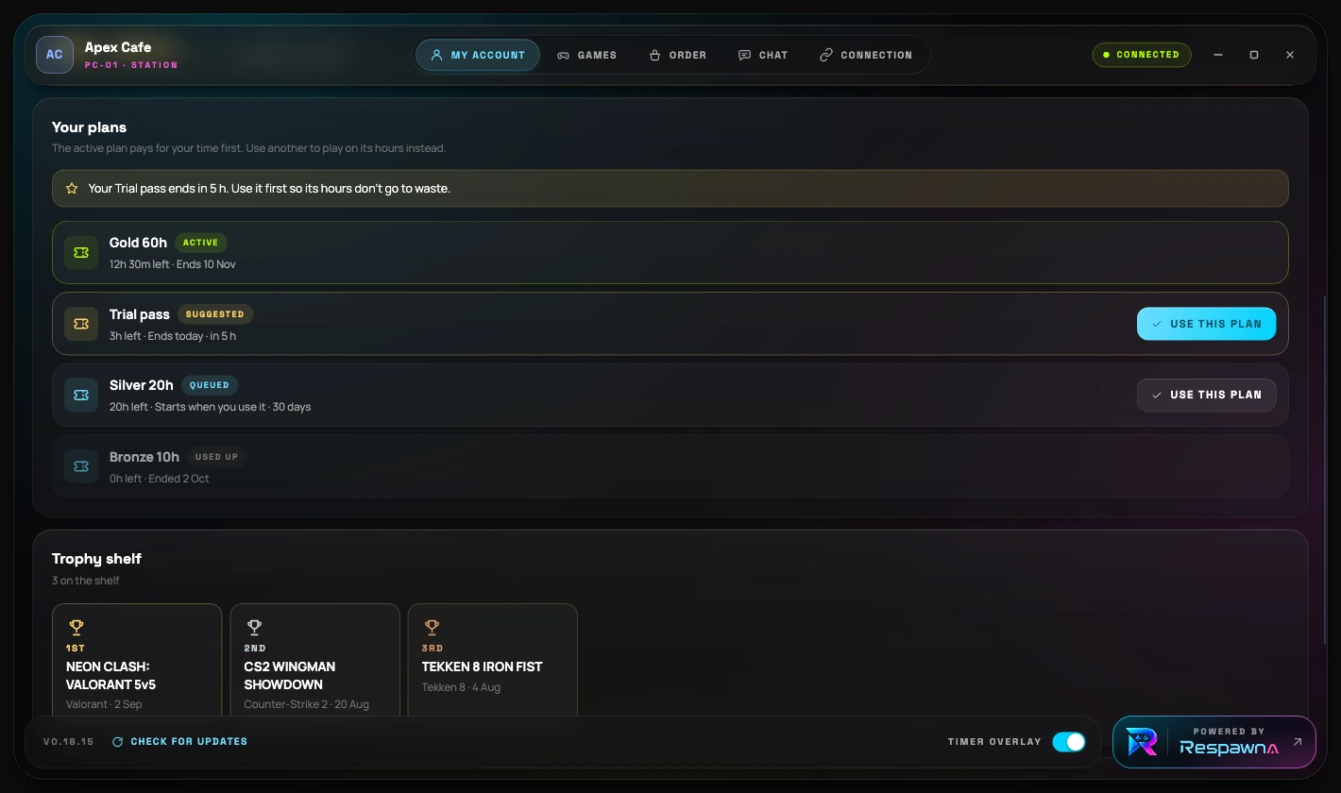Click the star icon in Trial notice
Viewport: 1341px width, 793px height.
[x=72, y=189]
